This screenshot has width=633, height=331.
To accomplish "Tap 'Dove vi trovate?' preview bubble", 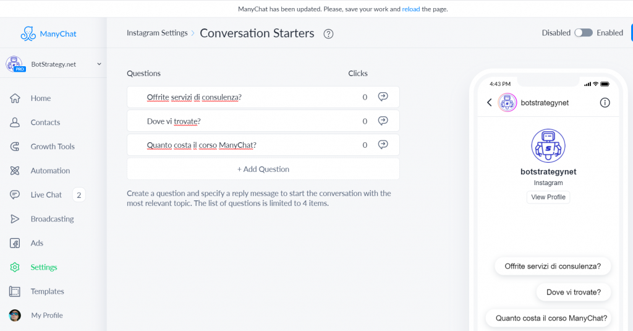I will [574, 292].
